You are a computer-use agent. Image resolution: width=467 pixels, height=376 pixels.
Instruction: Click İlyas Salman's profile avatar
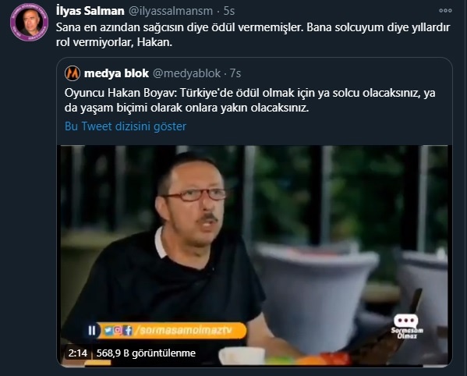pos(29,23)
